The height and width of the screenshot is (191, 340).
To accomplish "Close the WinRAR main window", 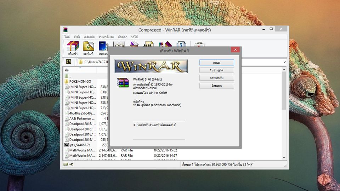I will point(281,29).
